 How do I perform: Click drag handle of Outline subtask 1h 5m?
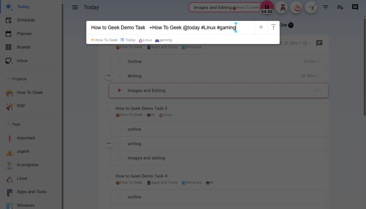(x=120, y=61)
